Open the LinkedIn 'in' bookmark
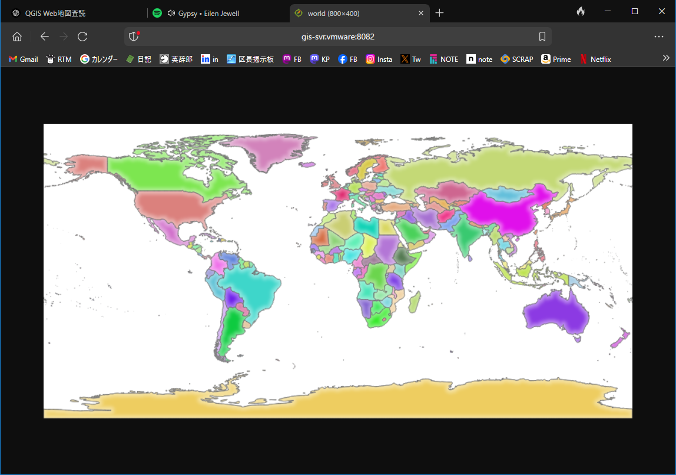 210,59
